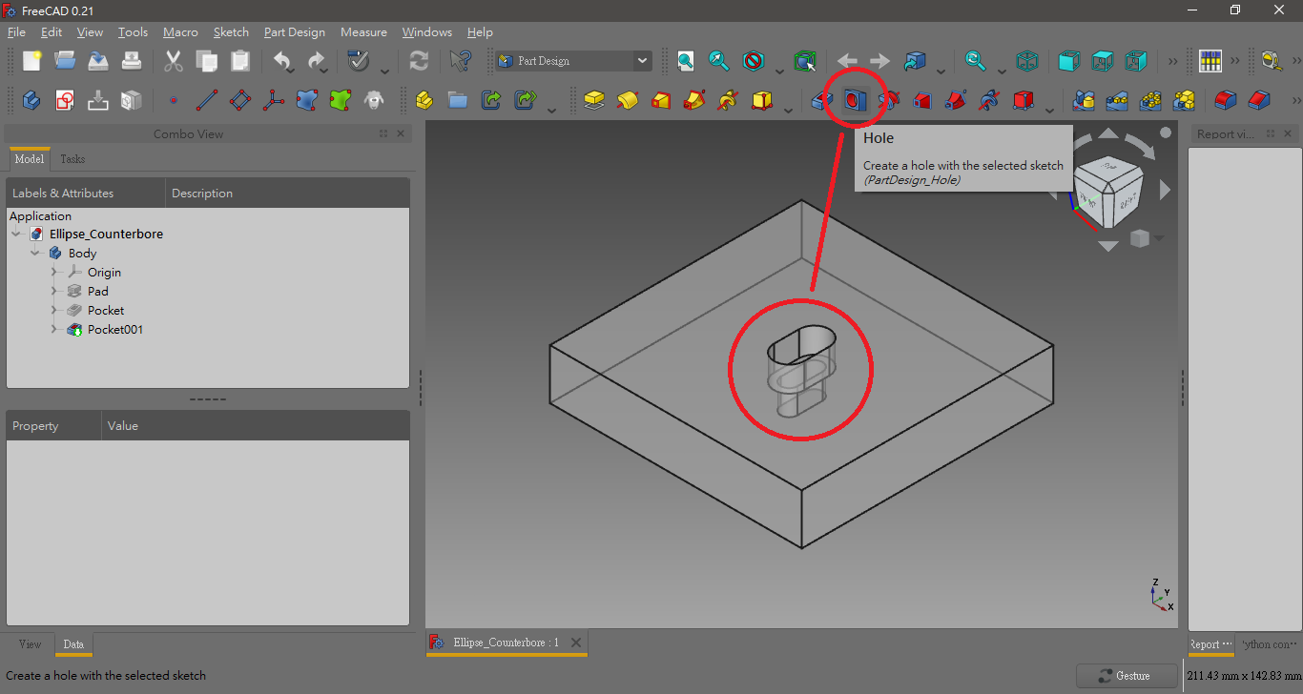This screenshot has width=1303, height=694.
Task: Select the Fillet tool
Action: point(1225,100)
